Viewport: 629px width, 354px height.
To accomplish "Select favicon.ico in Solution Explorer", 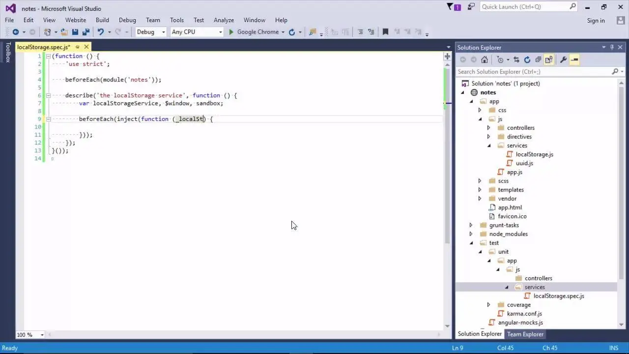I will click(x=512, y=216).
